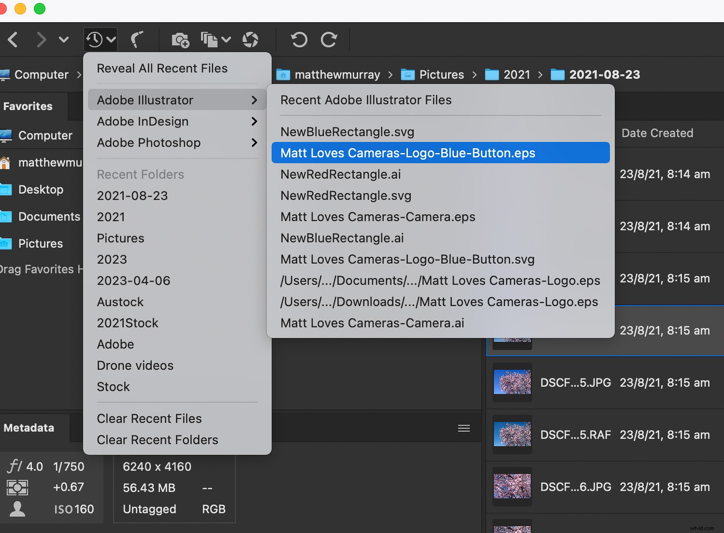Rotate image clockwise
Image resolution: width=724 pixels, height=533 pixels.
329,40
